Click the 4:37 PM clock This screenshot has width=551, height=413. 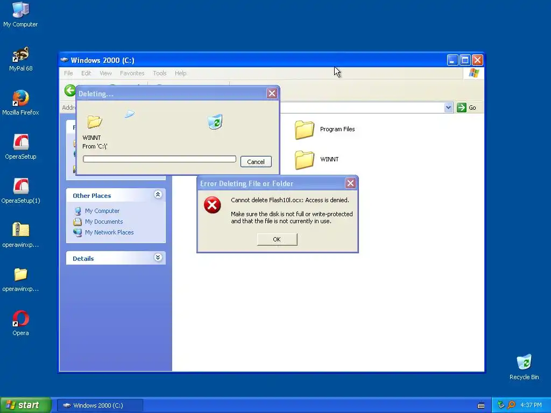531,405
